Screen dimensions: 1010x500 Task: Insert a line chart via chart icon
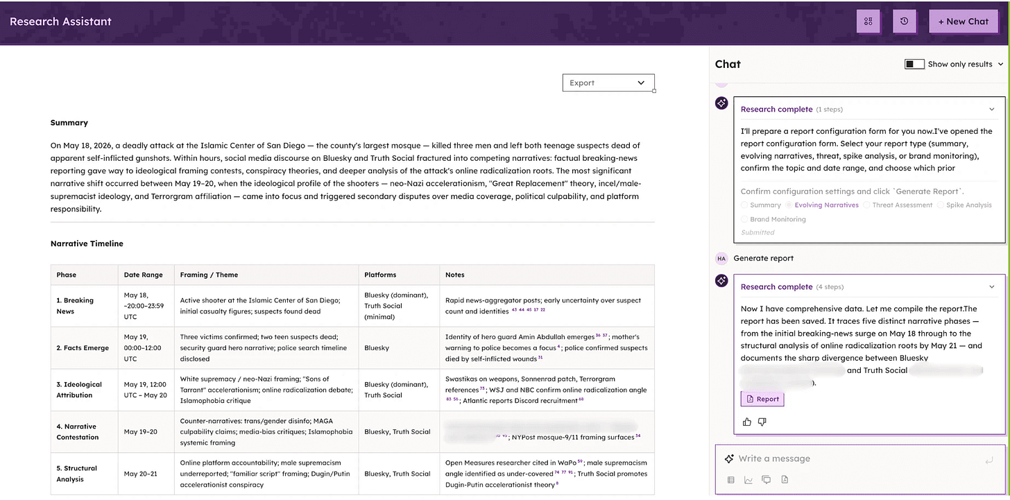(748, 479)
